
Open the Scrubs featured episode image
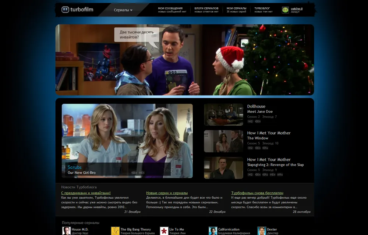127,141
